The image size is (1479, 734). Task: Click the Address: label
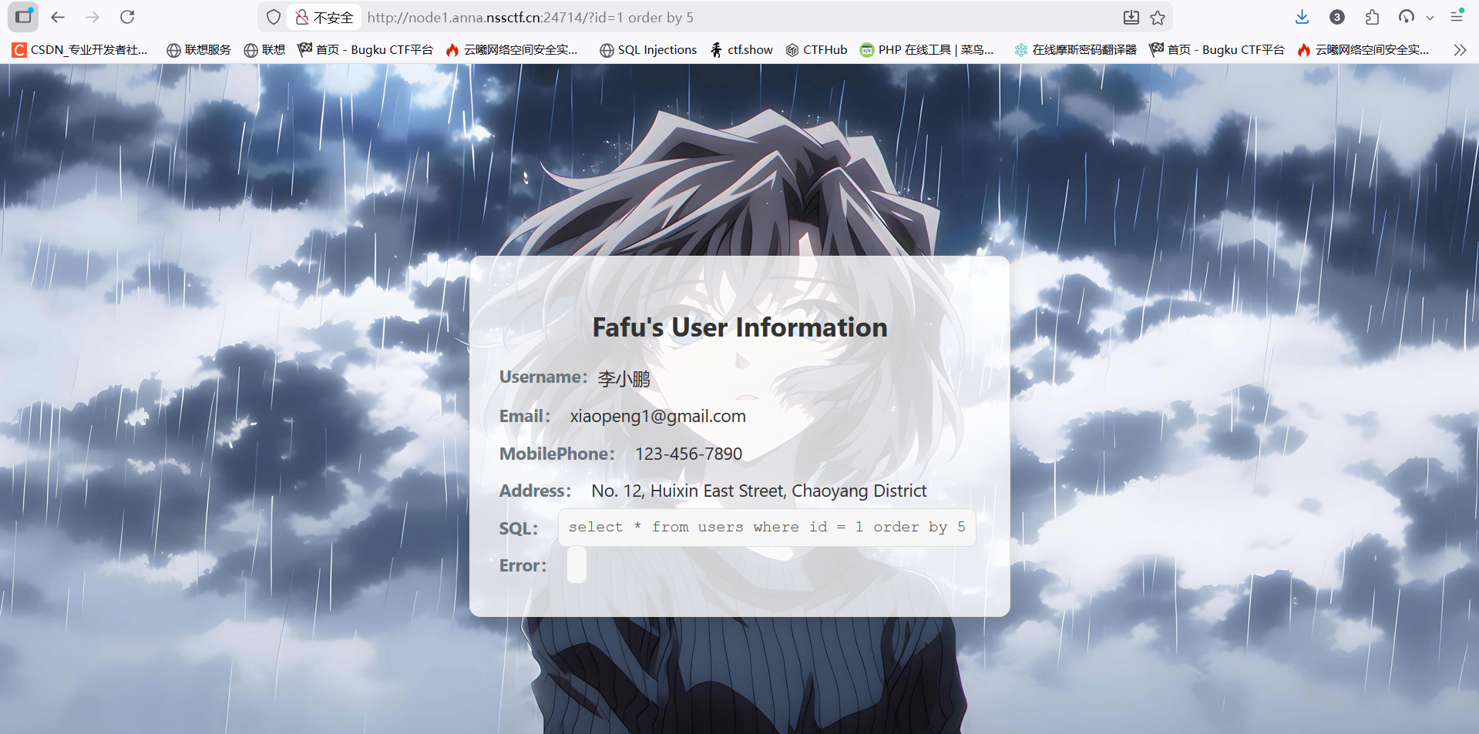tap(536, 491)
